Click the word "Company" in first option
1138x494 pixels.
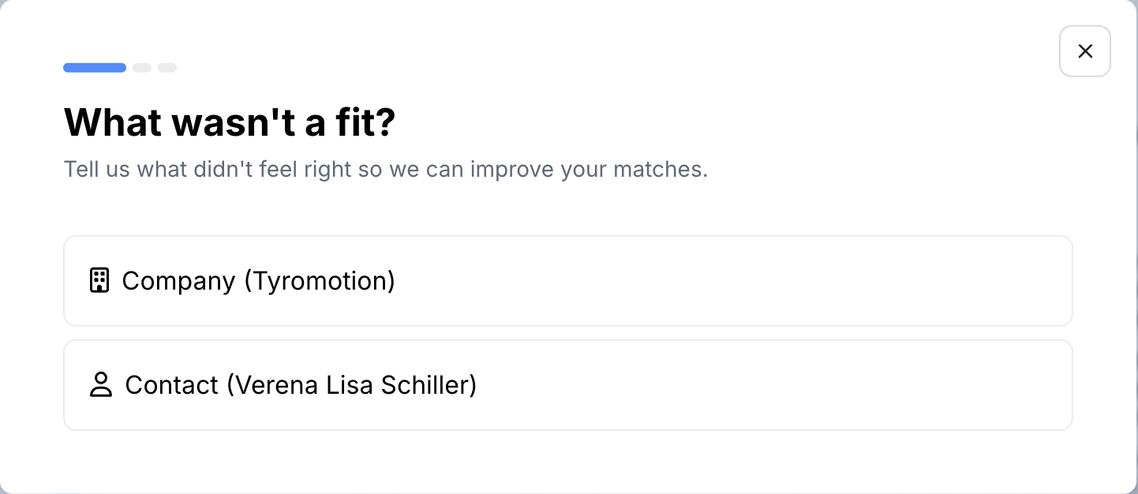tap(178, 281)
